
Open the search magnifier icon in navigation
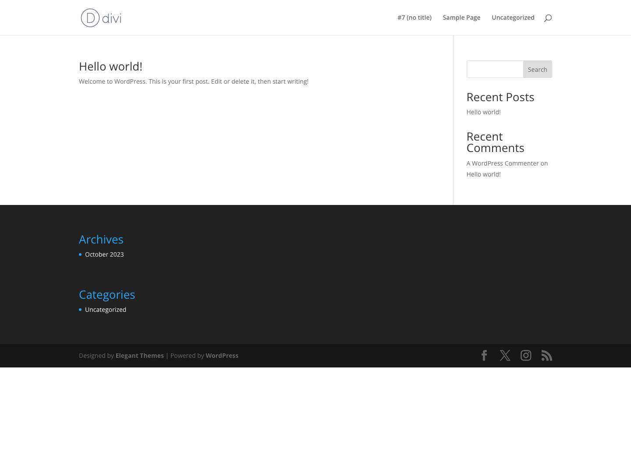548,18
